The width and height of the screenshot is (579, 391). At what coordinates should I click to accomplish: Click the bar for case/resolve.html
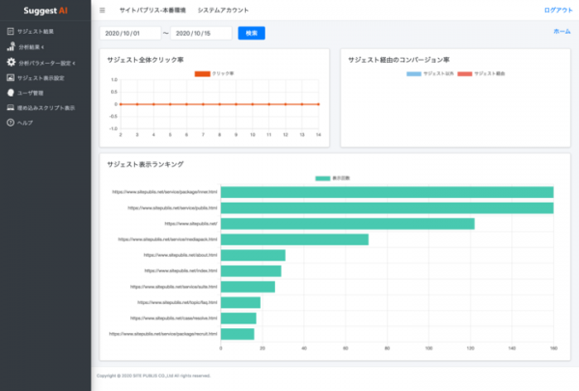point(238,319)
